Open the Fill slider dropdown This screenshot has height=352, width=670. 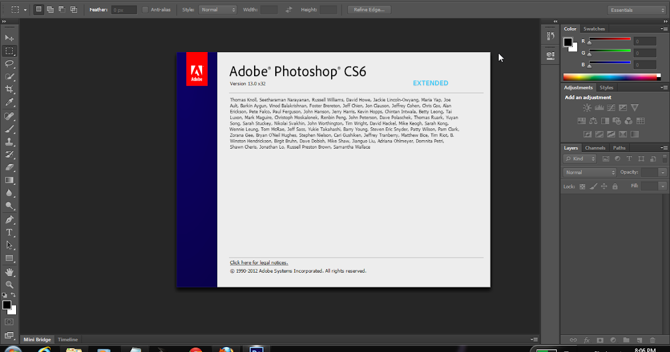point(663,187)
